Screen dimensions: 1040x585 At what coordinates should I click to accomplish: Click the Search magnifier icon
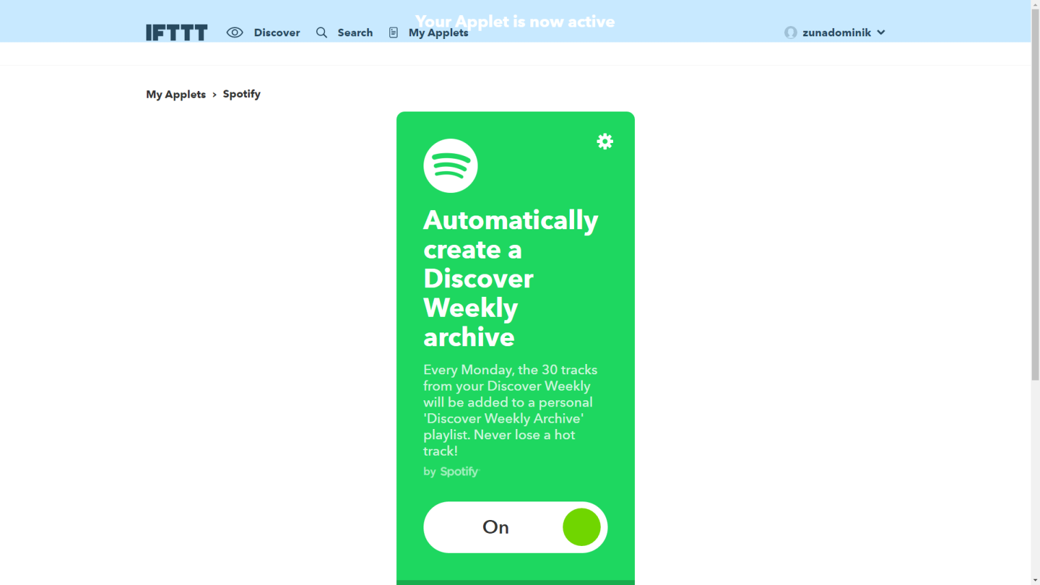click(322, 32)
